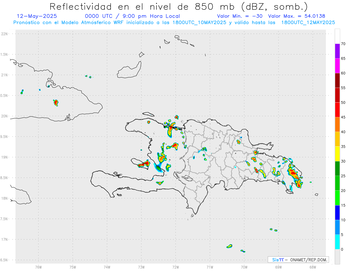The image size is (351, 271).
Task: Pick the blue 10-15 dBZ colorbar segment
Action: click(x=337, y=213)
